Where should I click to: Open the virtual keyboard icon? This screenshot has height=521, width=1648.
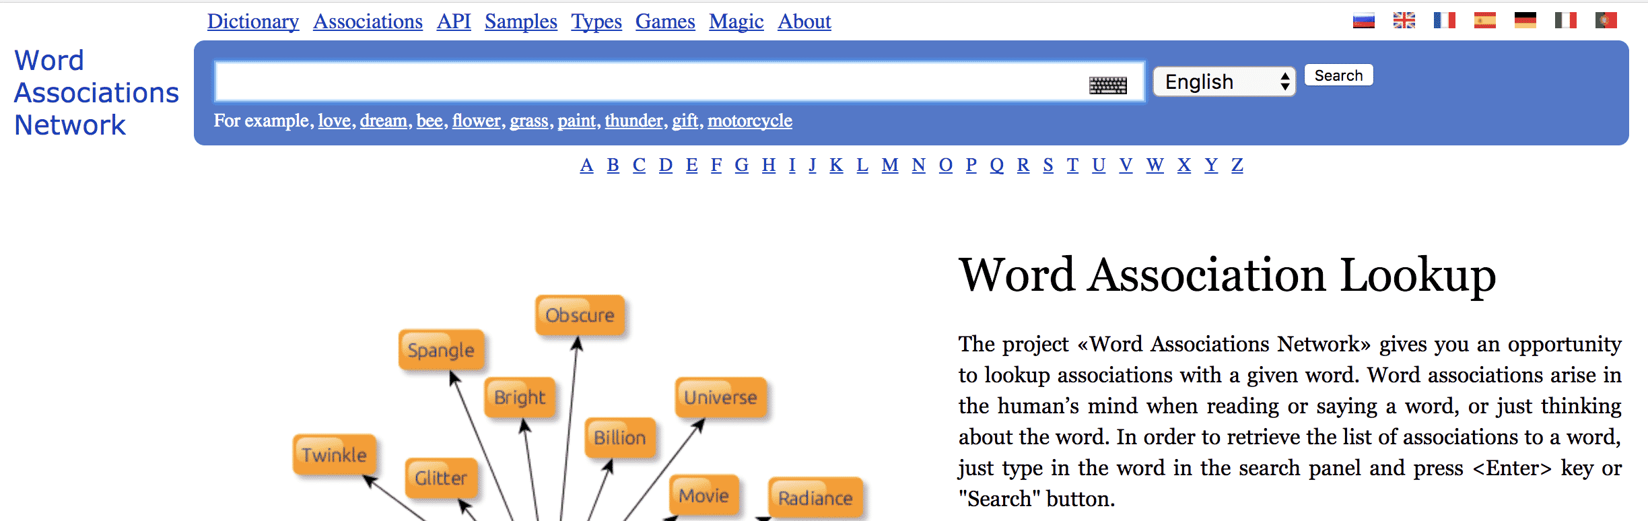point(1107,85)
